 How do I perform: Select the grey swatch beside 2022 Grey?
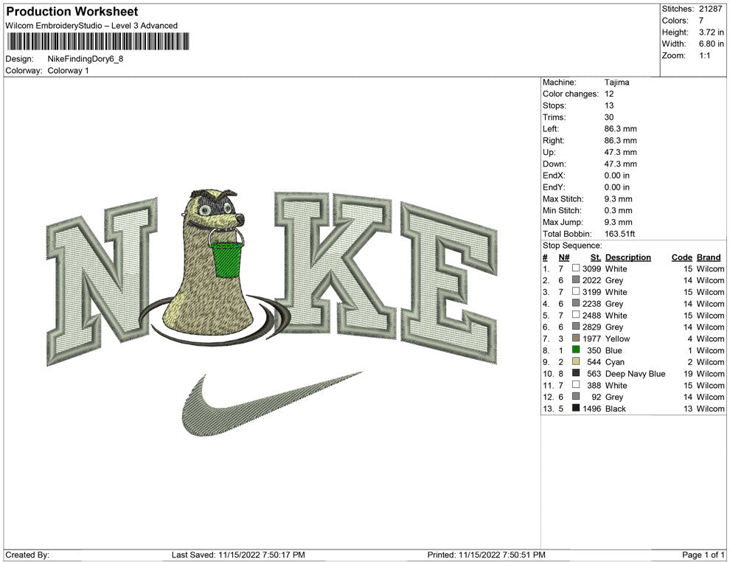[576, 280]
